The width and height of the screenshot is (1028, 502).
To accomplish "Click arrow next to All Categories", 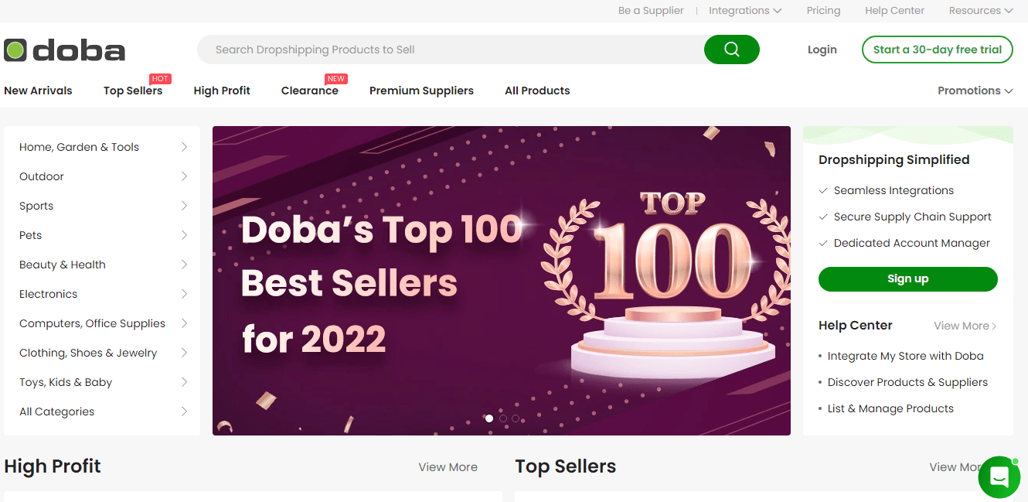I will pyautogui.click(x=184, y=412).
